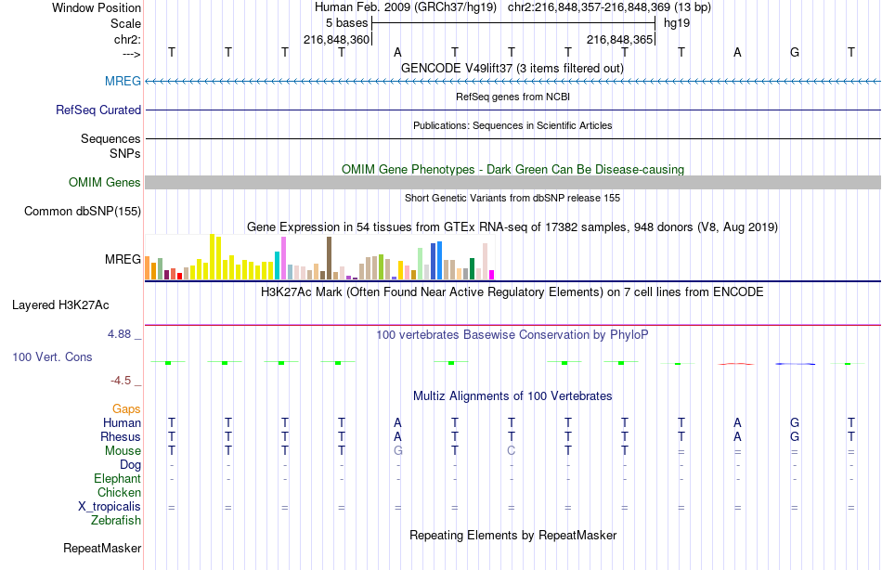The width and height of the screenshot is (882, 570).
Task: Click the GENCODE V49lift37 track title
Action: [x=512, y=69]
